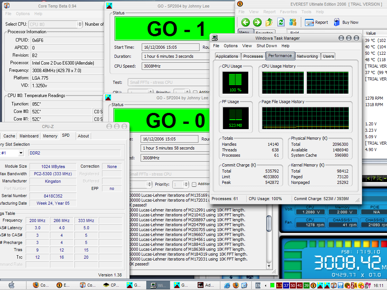Click the Report icon in EVEREST toolbar
This screenshot has width=387, height=290.
pos(309,22)
